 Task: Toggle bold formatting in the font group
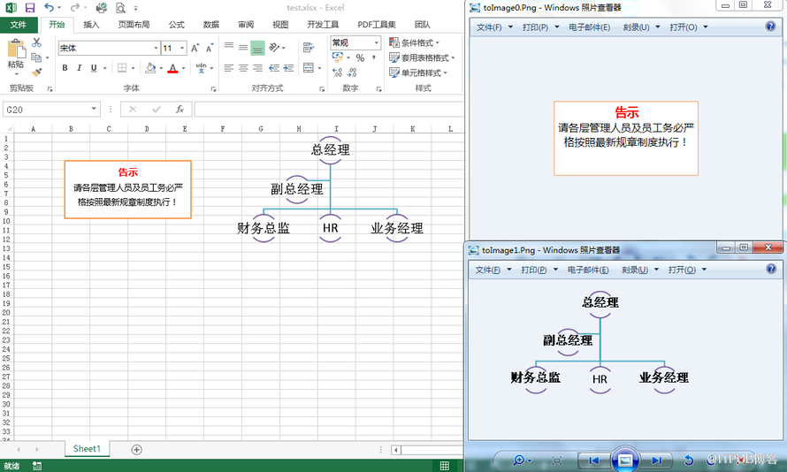point(65,68)
